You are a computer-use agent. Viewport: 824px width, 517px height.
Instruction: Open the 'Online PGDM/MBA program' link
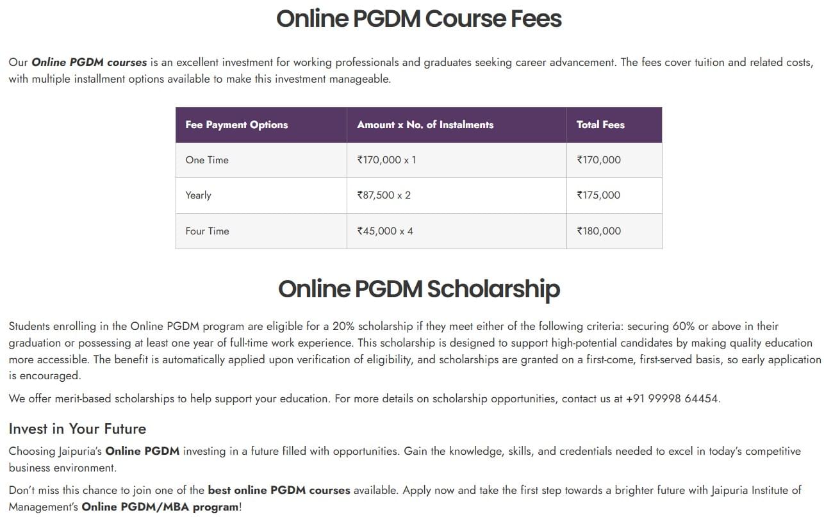160,507
